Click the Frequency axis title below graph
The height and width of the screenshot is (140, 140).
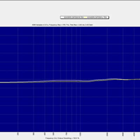point(62,138)
